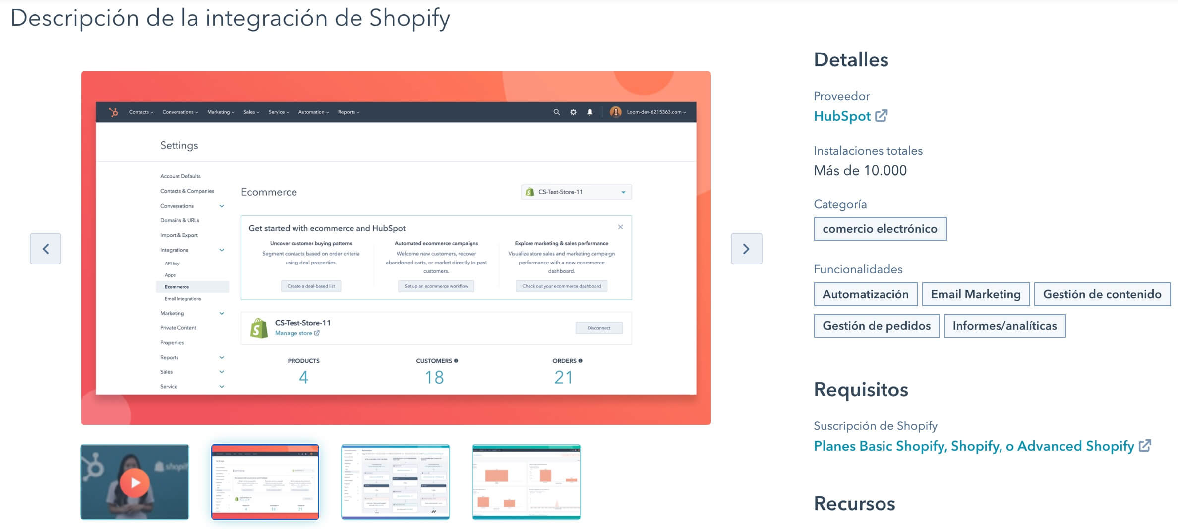1178x529 pixels.
Task: Click the user avatar in the top navigation
Action: [616, 112]
